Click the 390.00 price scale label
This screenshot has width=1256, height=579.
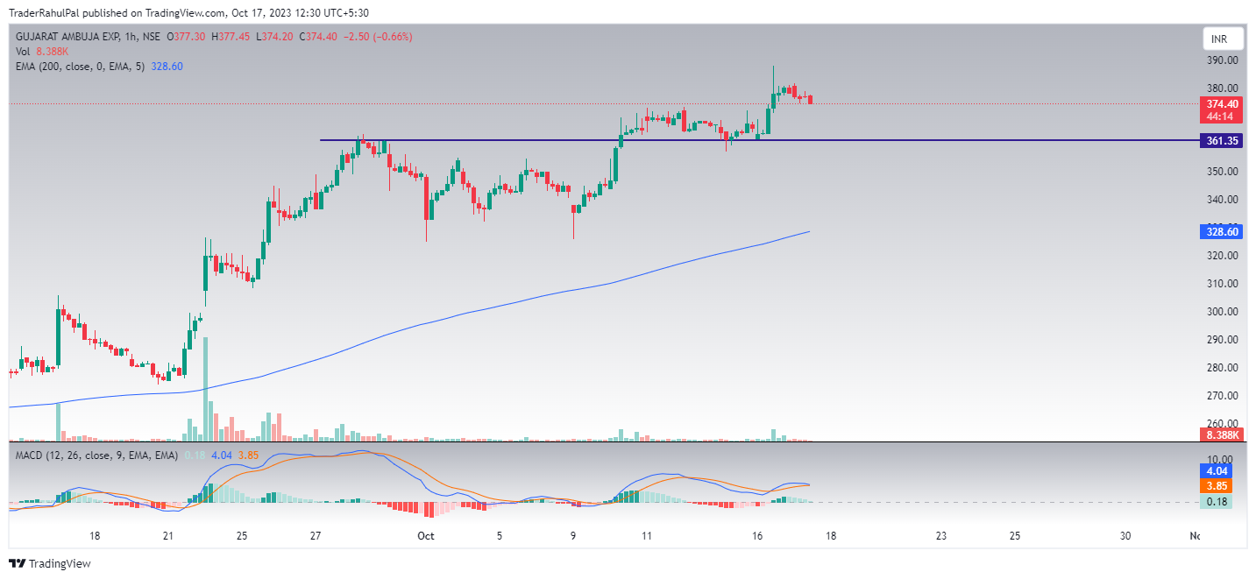[1222, 60]
